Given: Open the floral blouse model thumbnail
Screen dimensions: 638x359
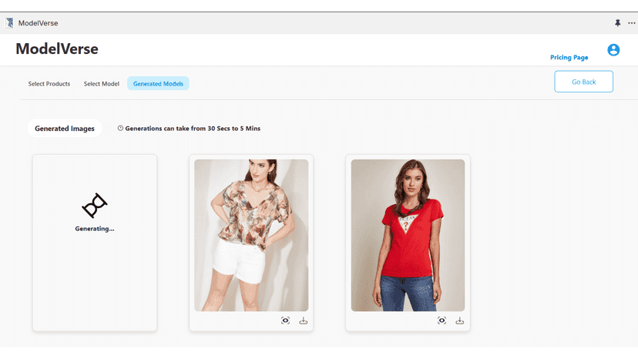Looking at the screenshot, I should coord(251,235).
